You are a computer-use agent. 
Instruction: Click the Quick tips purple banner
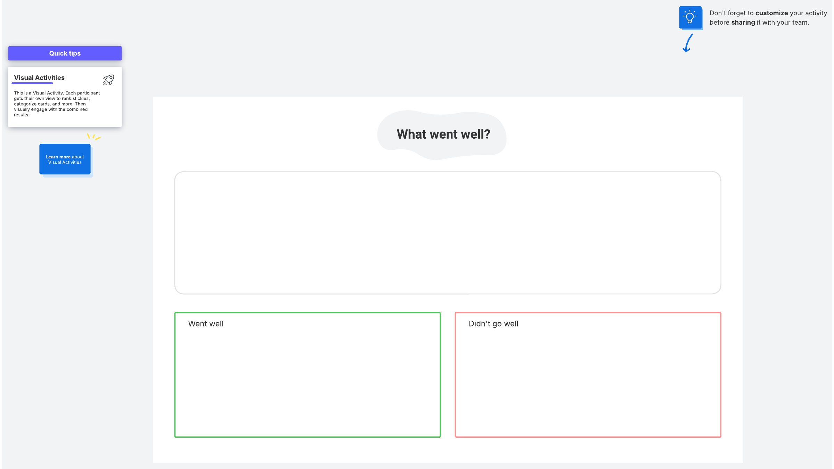click(65, 53)
